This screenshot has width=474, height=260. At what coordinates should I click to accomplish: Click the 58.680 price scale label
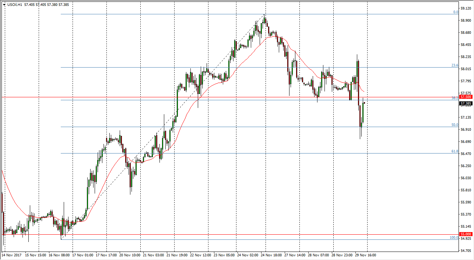click(x=466, y=33)
